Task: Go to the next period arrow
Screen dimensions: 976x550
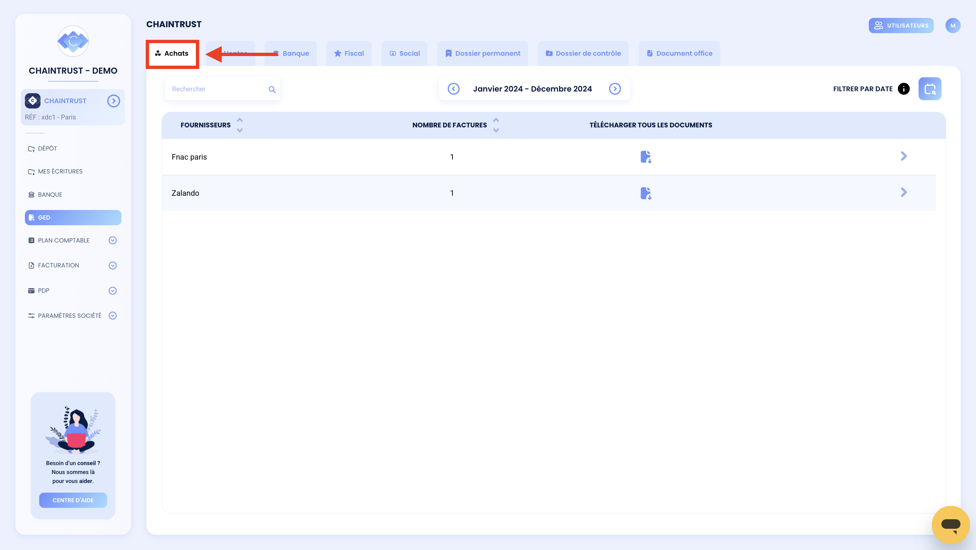Action: click(x=614, y=89)
